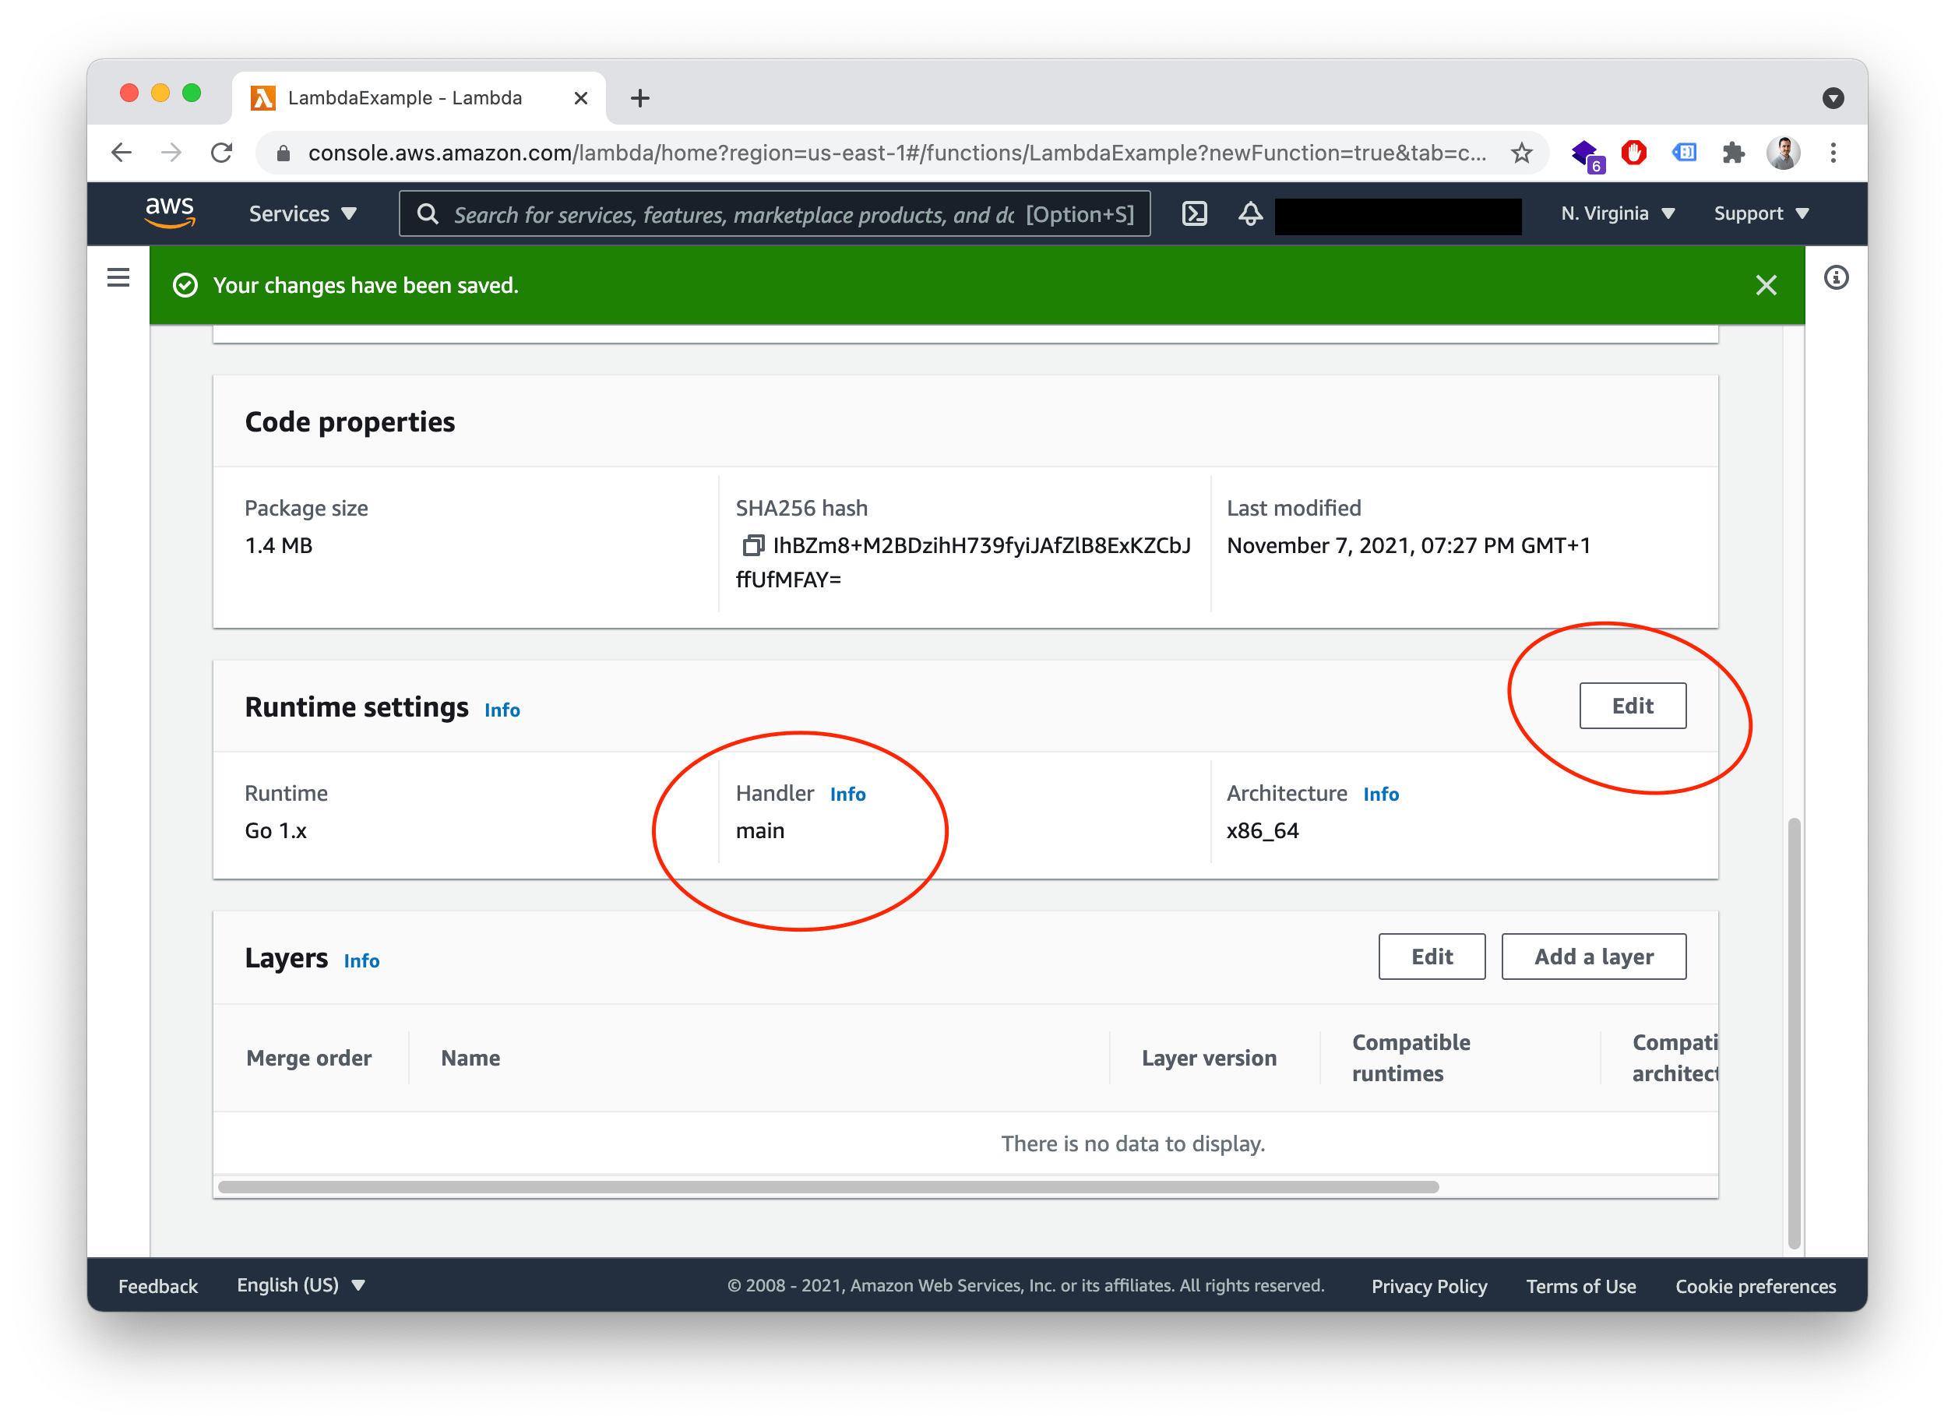
Task: Click Add a layer
Action: point(1593,957)
